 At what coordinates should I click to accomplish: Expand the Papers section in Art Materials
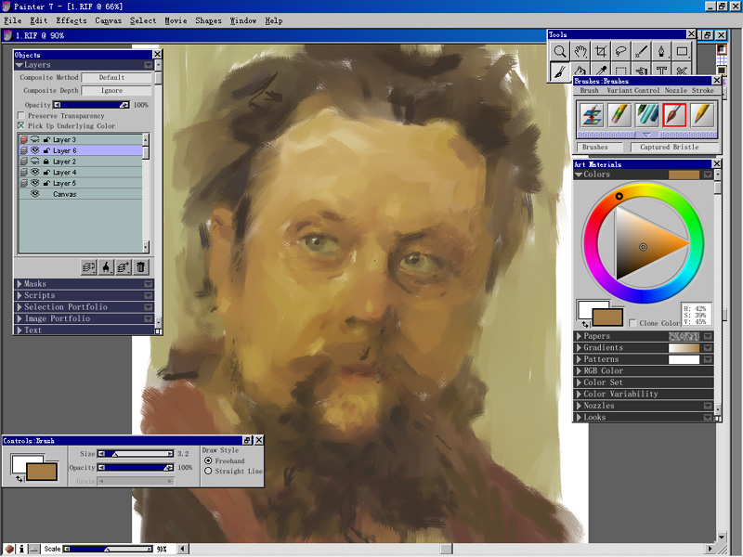coord(579,336)
